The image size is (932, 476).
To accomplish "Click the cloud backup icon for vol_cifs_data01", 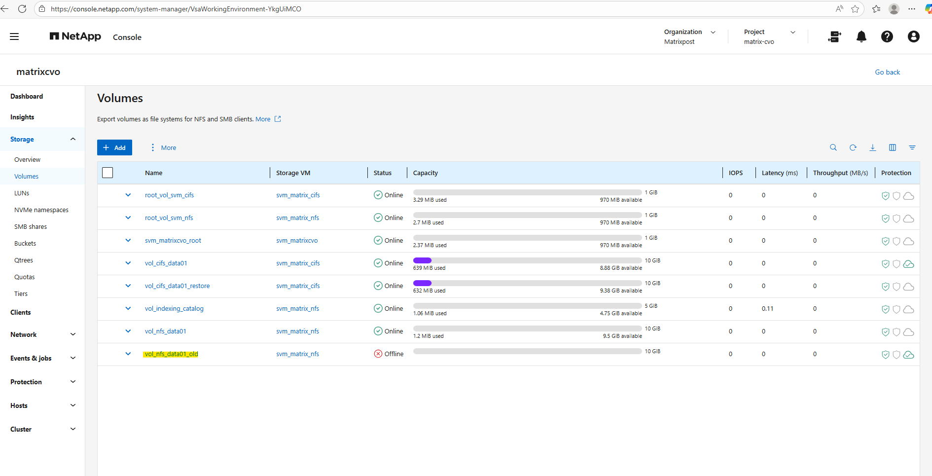I will 908,264.
